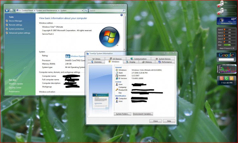The height and width of the screenshot is (143, 238).
Task: Open the Oklahoma City weather gadget
Action: [x=227, y=21]
